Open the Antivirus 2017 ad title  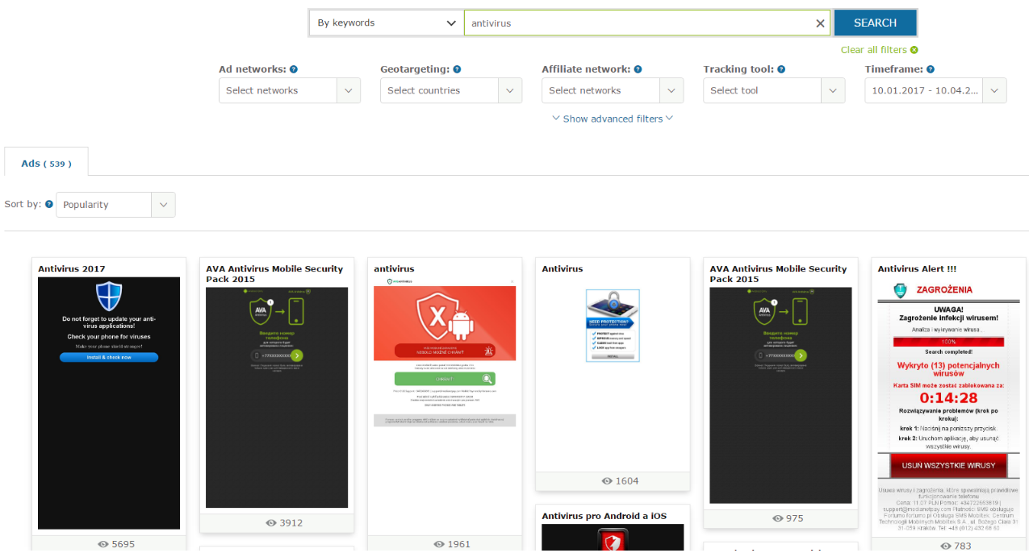[72, 269]
